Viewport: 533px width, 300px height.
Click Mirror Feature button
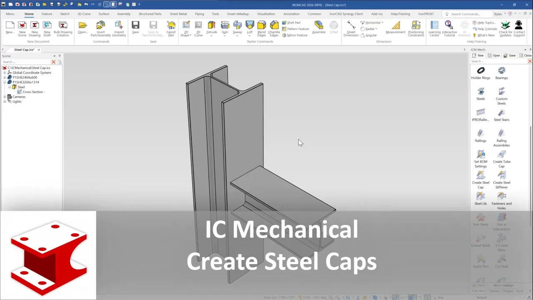coord(294,35)
